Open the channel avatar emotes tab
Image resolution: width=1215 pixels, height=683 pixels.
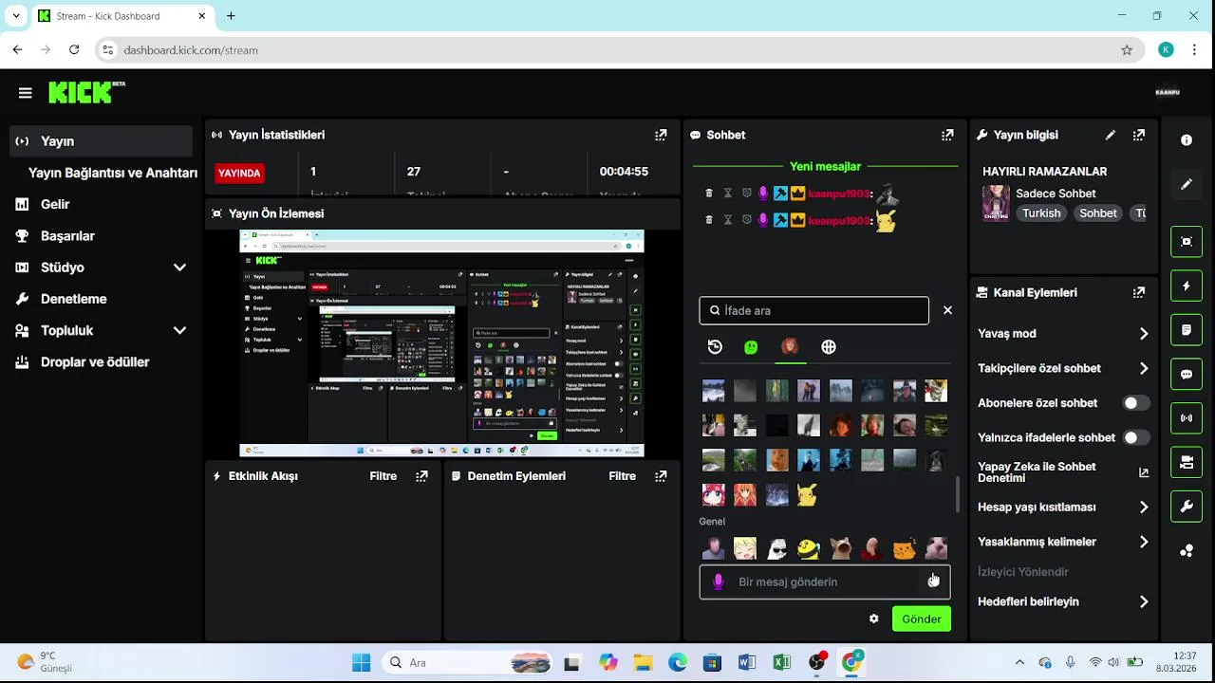[789, 347]
